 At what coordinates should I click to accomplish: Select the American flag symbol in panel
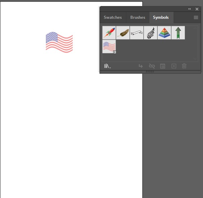(x=109, y=47)
